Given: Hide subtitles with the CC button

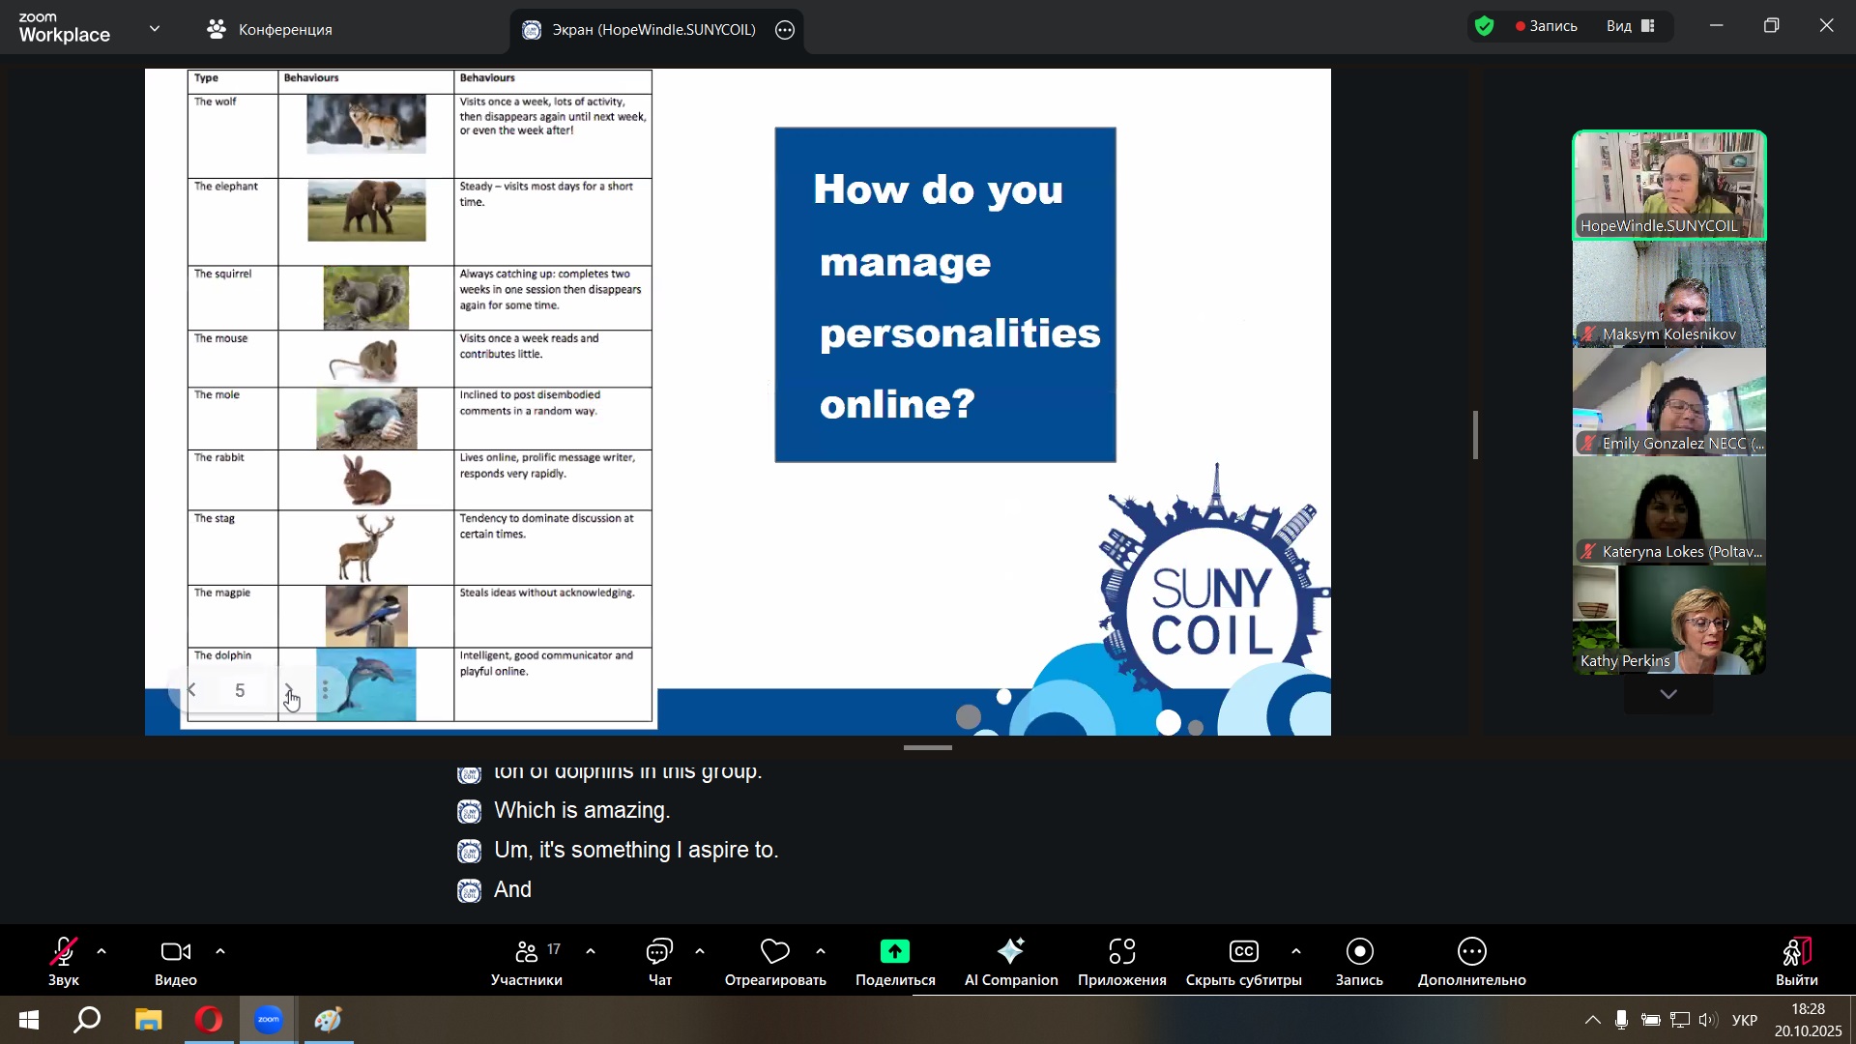Looking at the screenshot, I should [1243, 953].
